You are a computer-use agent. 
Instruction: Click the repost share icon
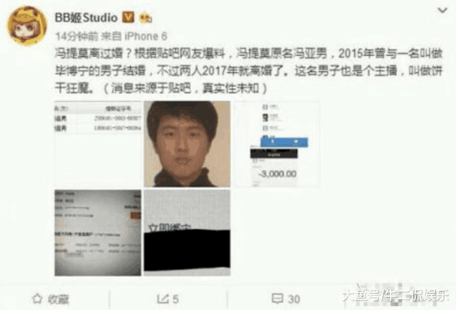point(162,299)
